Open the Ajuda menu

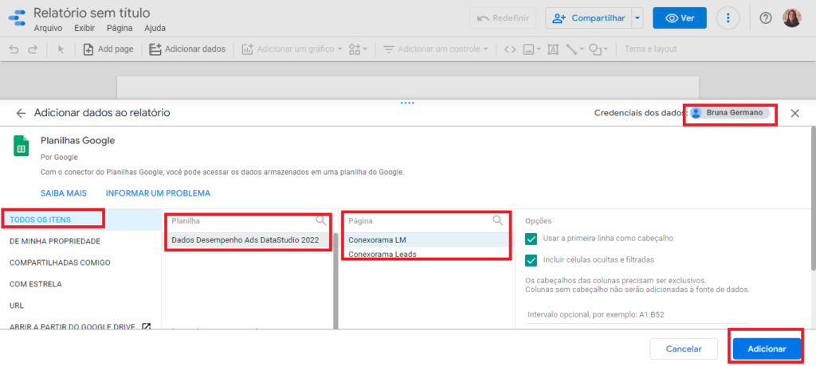pyautogui.click(x=155, y=29)
